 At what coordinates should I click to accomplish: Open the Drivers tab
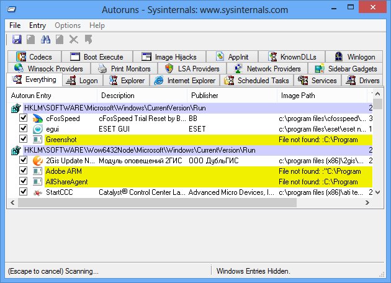pyautogui.click(x=362, y=80)
